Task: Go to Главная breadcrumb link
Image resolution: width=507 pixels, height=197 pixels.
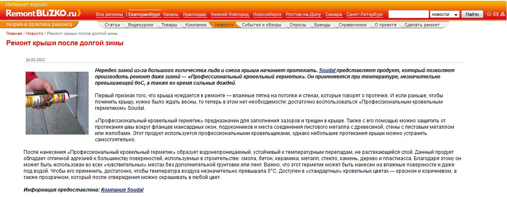Action: [14, 33]
